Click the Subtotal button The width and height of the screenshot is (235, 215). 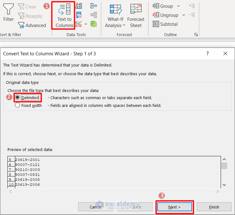click(x=165, y=24)
